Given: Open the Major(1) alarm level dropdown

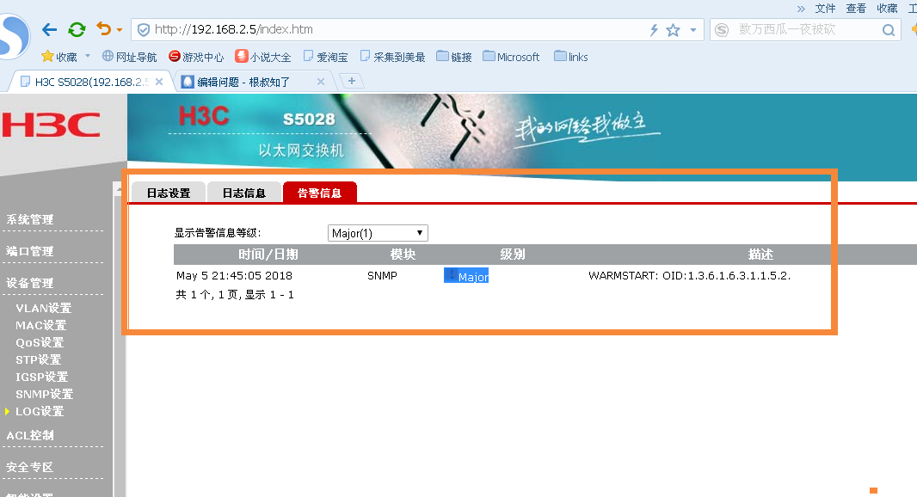Looking at the screenshot, I should [378, 233].
